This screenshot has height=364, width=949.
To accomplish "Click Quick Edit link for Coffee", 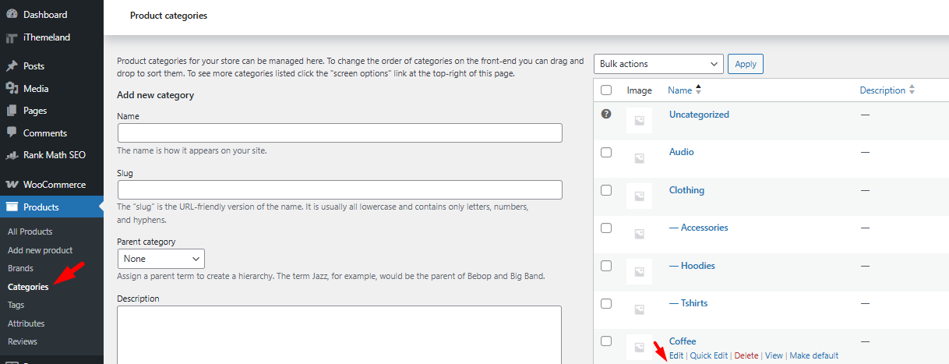I will (709, 355).
